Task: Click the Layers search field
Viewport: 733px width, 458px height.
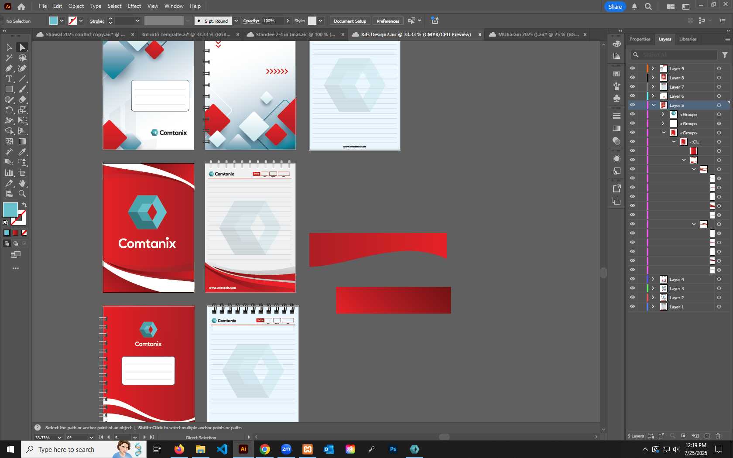Action: pyautogui.click(x=674, y=55)
